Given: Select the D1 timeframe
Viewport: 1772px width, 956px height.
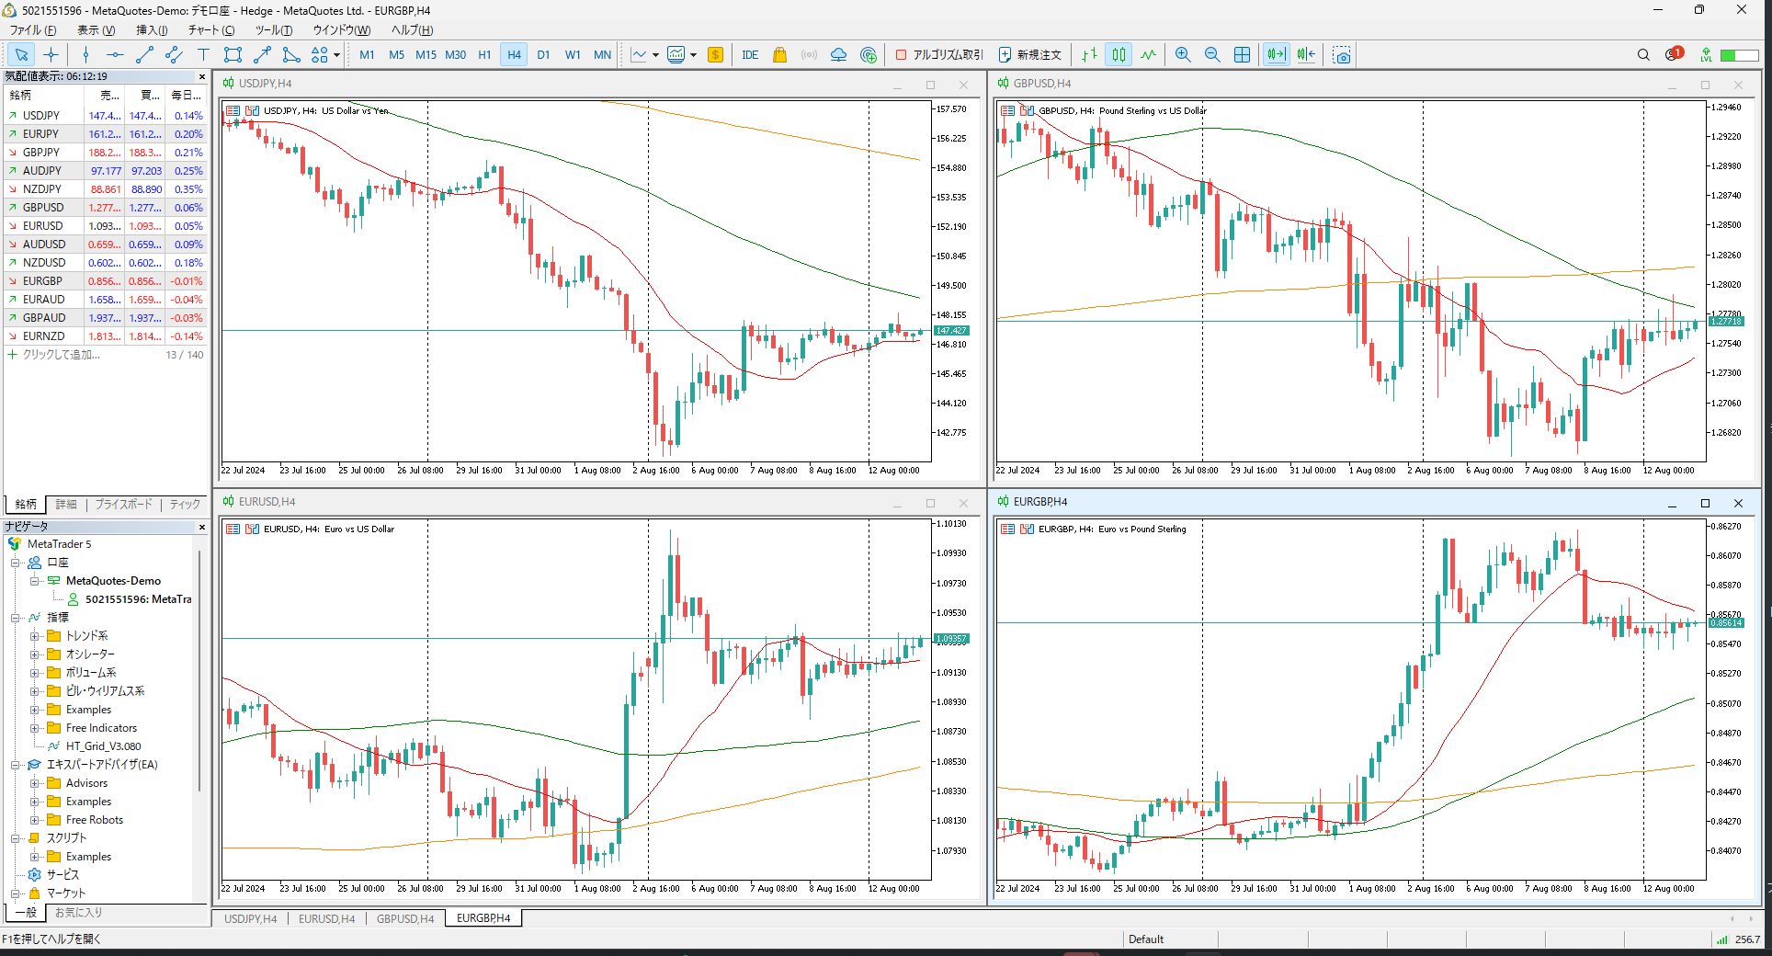Looking at the screenshot, I should tap(543, 55).
